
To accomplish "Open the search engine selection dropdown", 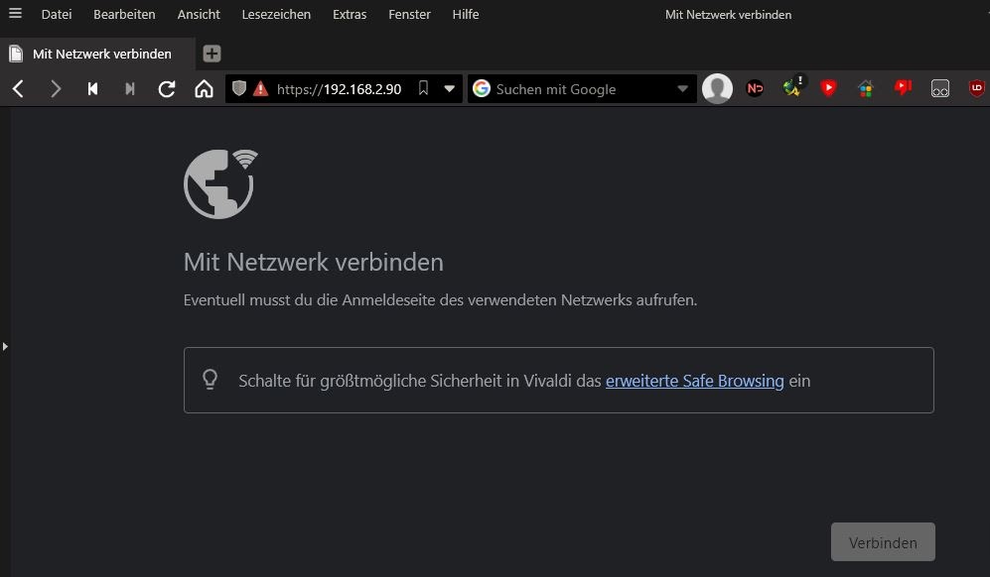I will [683, 88].
